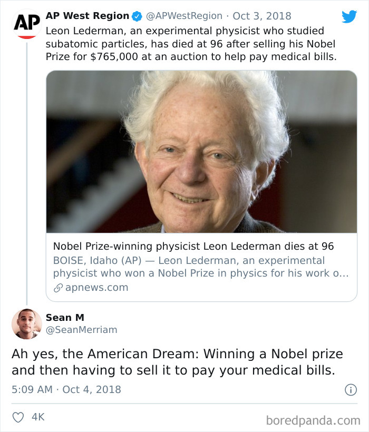Viewport: 369px width, 432px height.
Task: Click the Twitter bird logo icon
Action: click(349, 16)
